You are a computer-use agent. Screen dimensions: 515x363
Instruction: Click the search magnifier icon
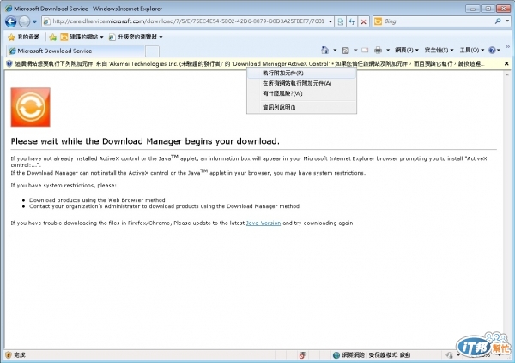pos(498,21)
